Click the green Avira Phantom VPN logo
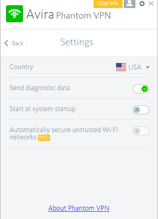 (x=15, y=14)
